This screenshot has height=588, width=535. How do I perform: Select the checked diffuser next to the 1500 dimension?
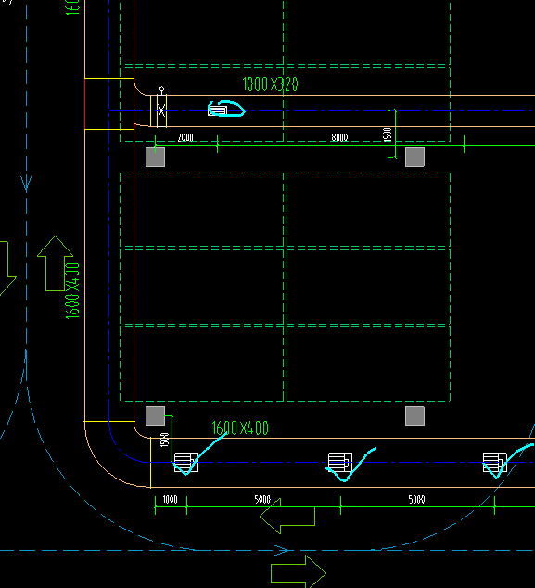click(186, 463)
